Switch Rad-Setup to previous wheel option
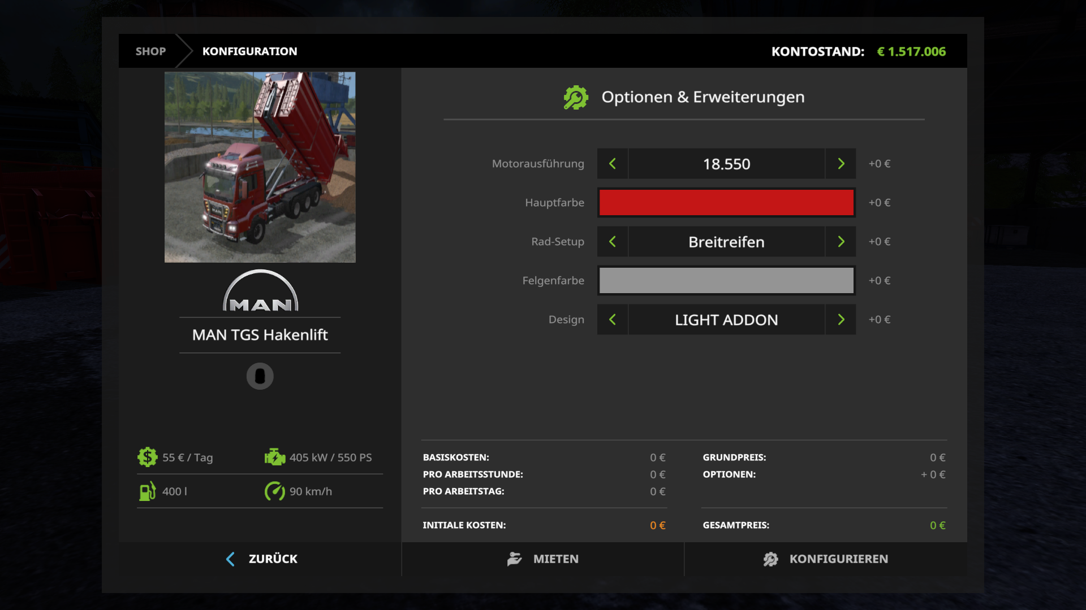The image size is (1086, 610). (x=613, y=242)
